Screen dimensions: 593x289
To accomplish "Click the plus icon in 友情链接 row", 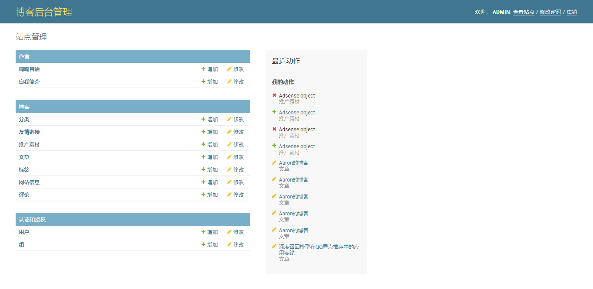I will pyautogui.click(x=203, y=132).
